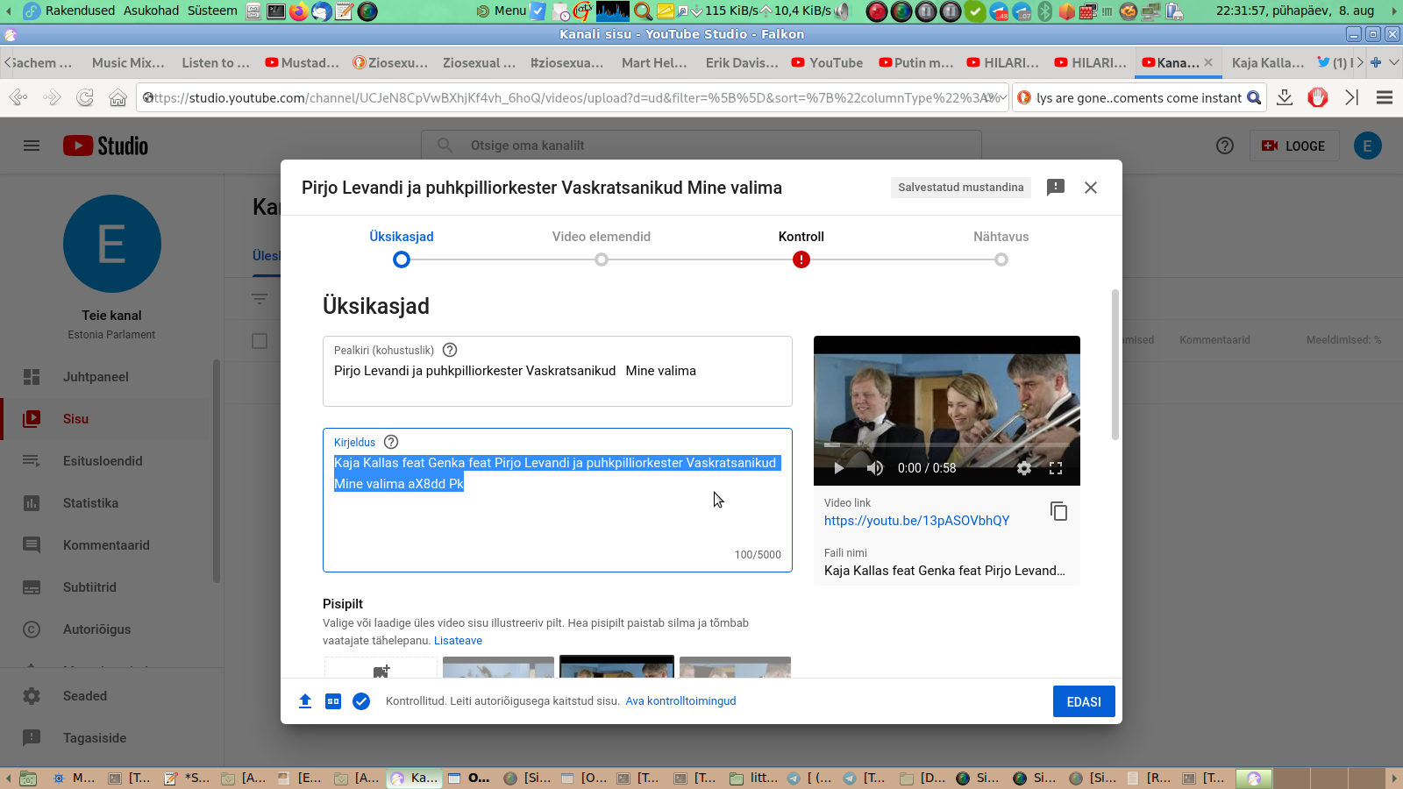Click the upload status arrow icon
This screenshot has width=1403, height=789.
(305, 701)
